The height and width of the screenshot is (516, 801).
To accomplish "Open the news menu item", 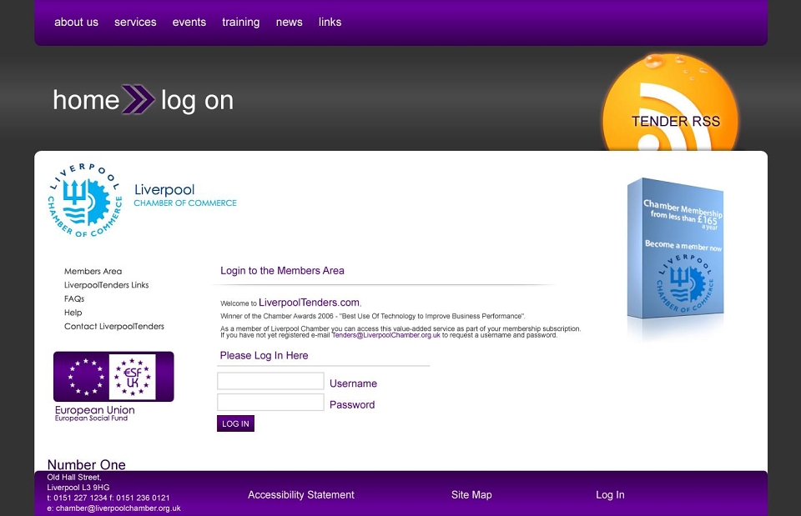I will 290,22.
